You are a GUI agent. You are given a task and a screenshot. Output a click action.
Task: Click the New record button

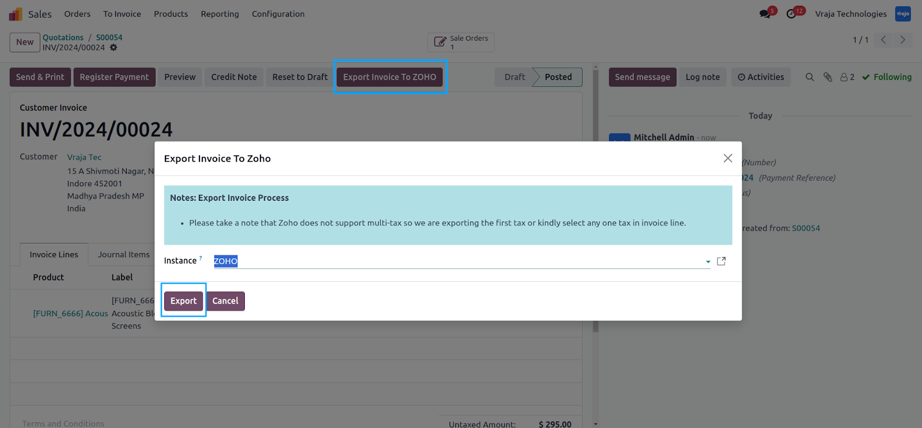coord(25,42)
